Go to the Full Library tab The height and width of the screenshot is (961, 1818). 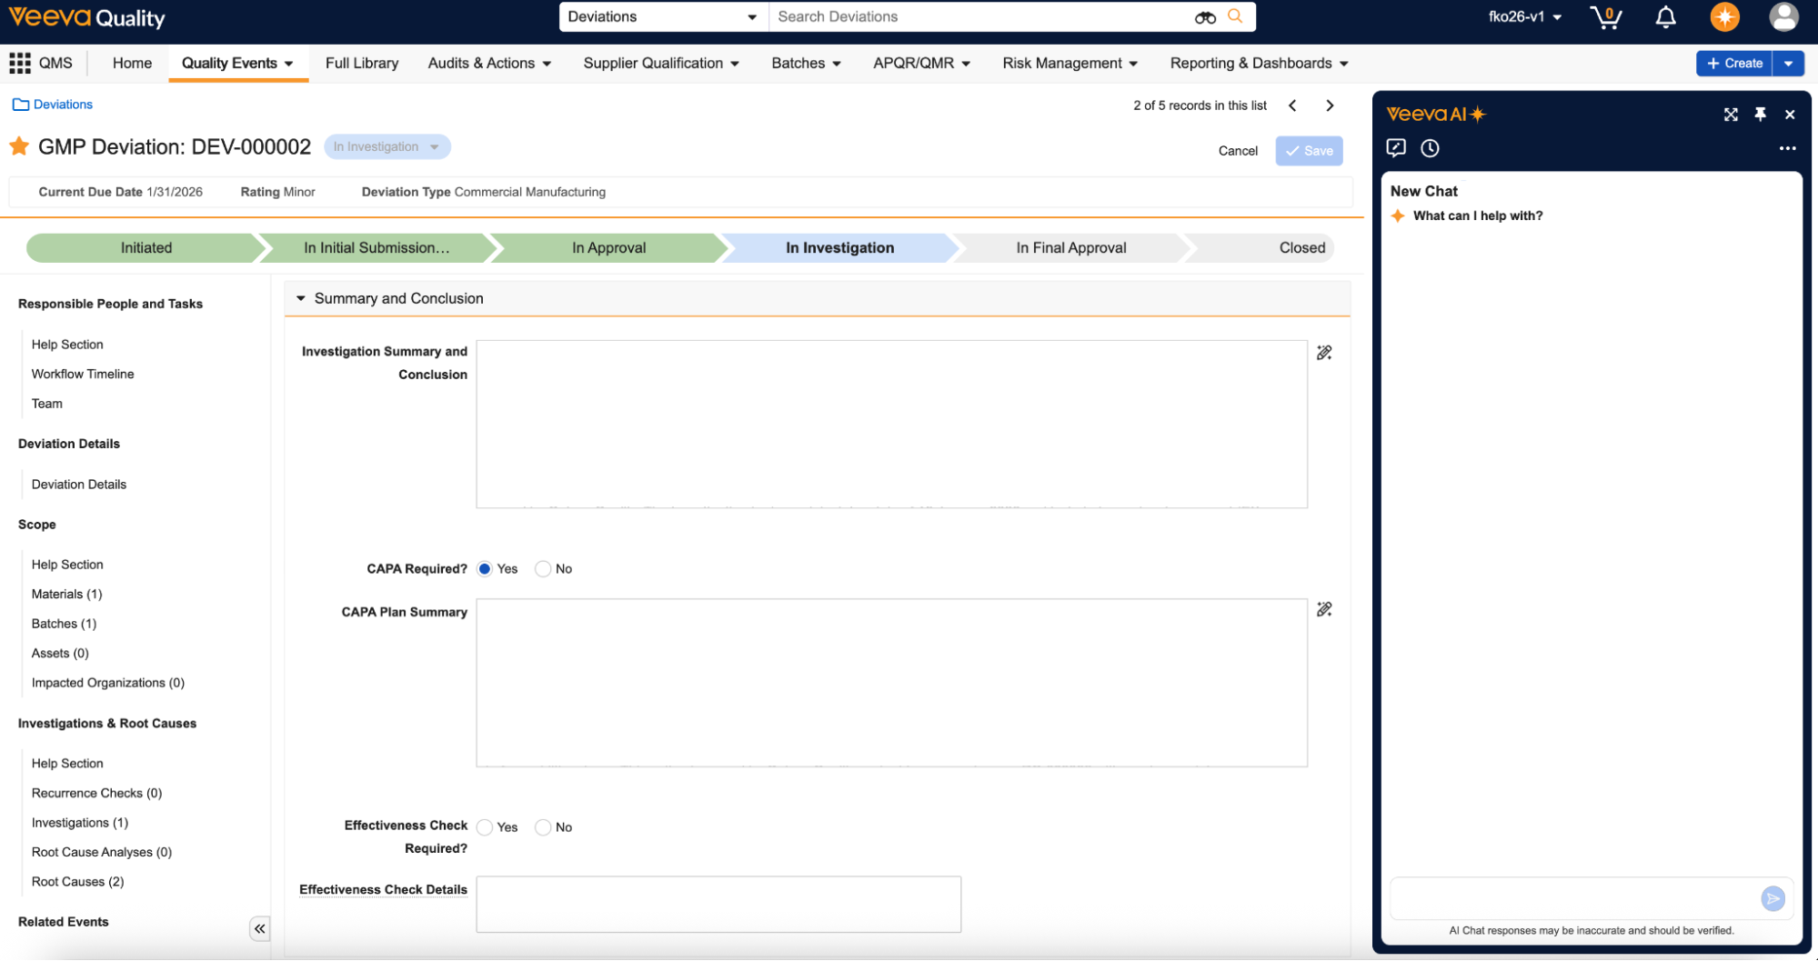click(x=361, y=63)
